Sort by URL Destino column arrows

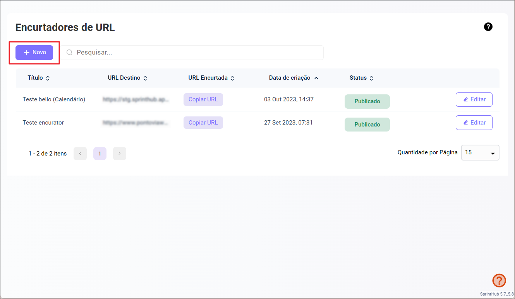[x=145, y=78]
